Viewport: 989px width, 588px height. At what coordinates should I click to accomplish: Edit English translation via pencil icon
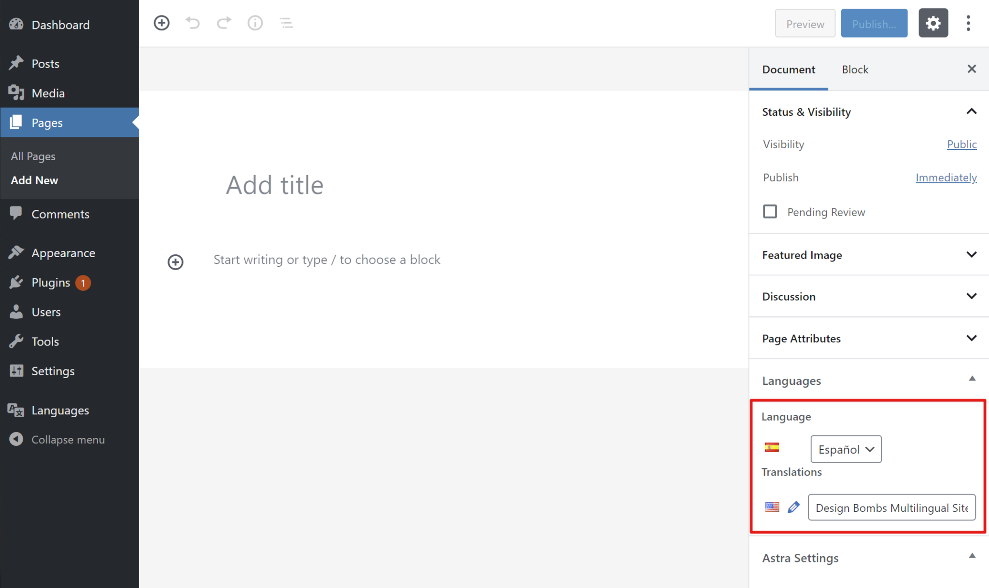point(793,507)
